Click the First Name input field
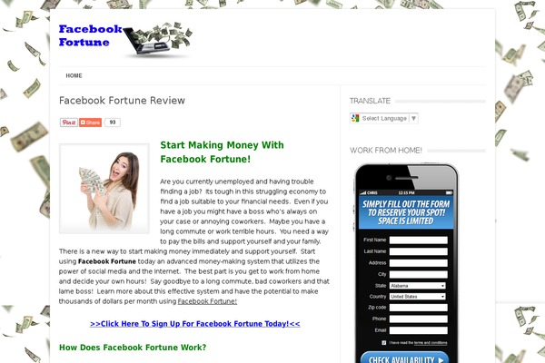Viewport: 545px width, 363px height. pos(419,240)
